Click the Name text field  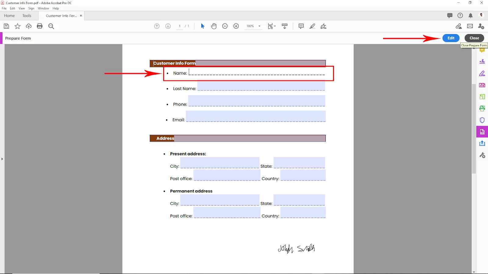coord(257,72)
